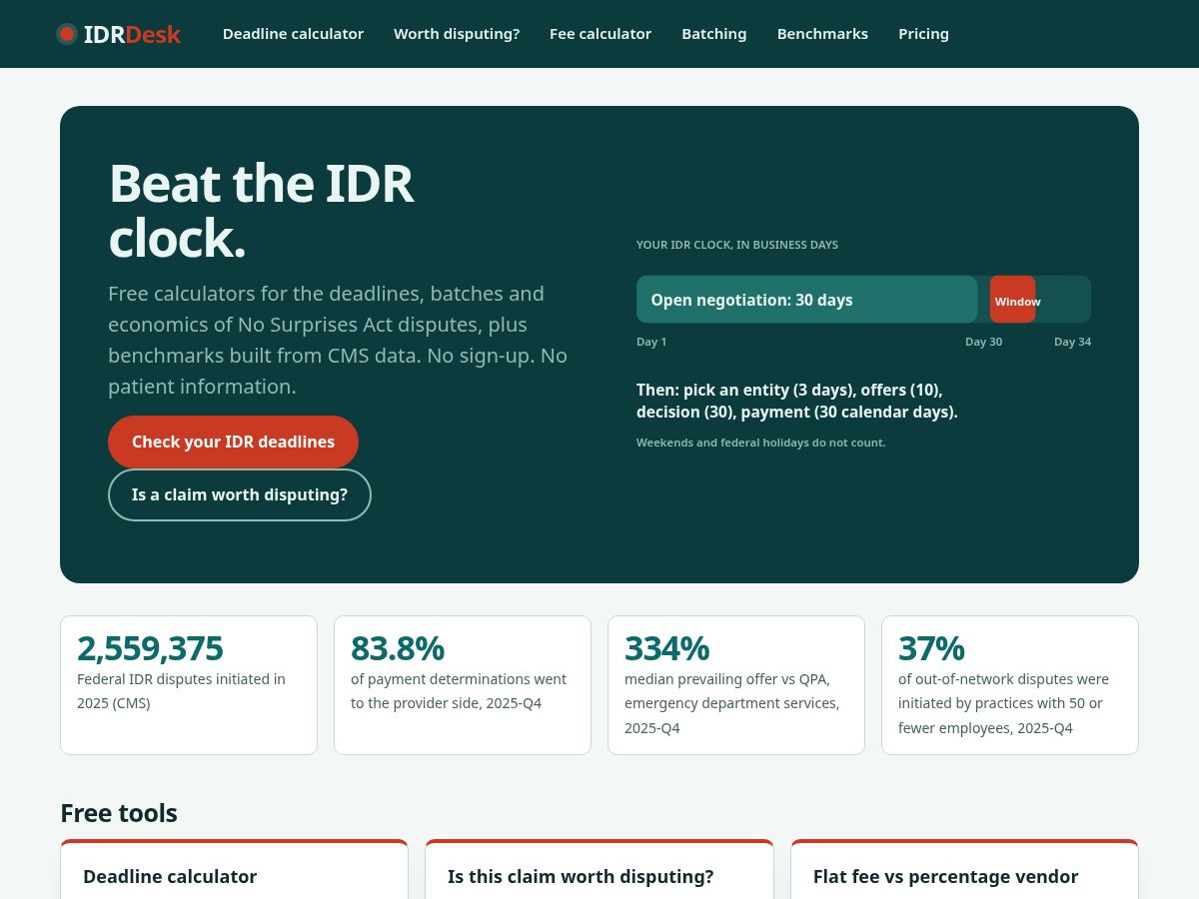
Task: Select Batching in the top navigation
Action: 714,34
